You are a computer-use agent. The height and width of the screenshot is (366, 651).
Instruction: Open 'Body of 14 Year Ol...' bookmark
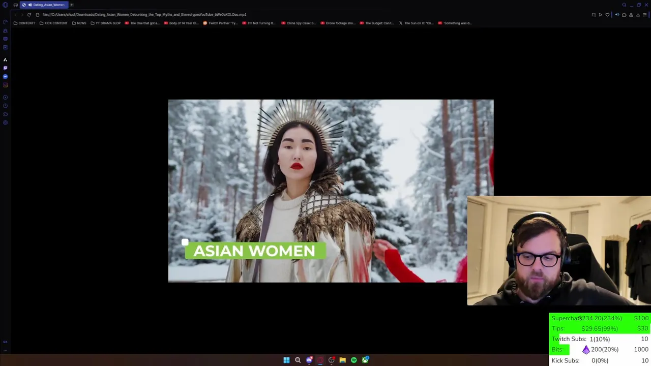pyautogui.click(x=181, y=23)
